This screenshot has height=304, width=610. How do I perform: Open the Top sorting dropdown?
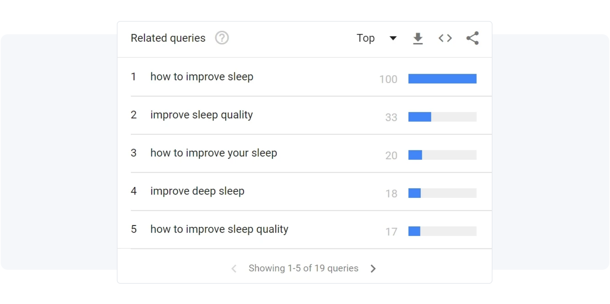click(366, 38)
